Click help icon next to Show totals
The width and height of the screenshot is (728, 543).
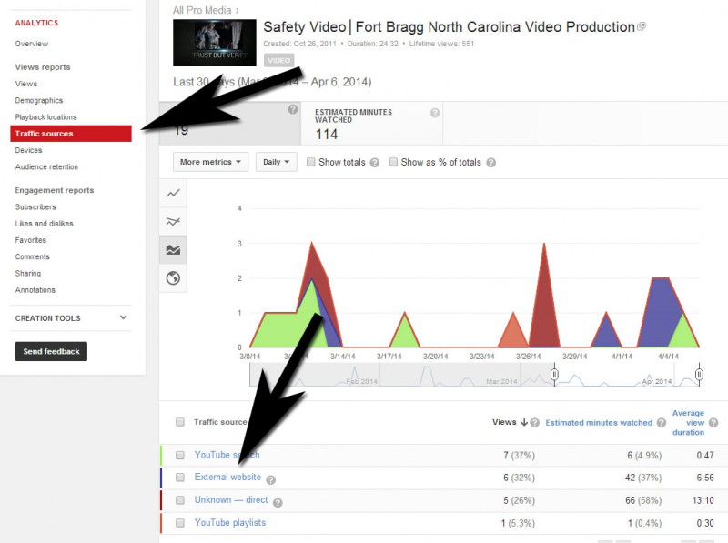point(375,163)
